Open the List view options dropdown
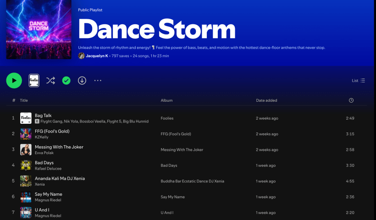 [358, 81]
